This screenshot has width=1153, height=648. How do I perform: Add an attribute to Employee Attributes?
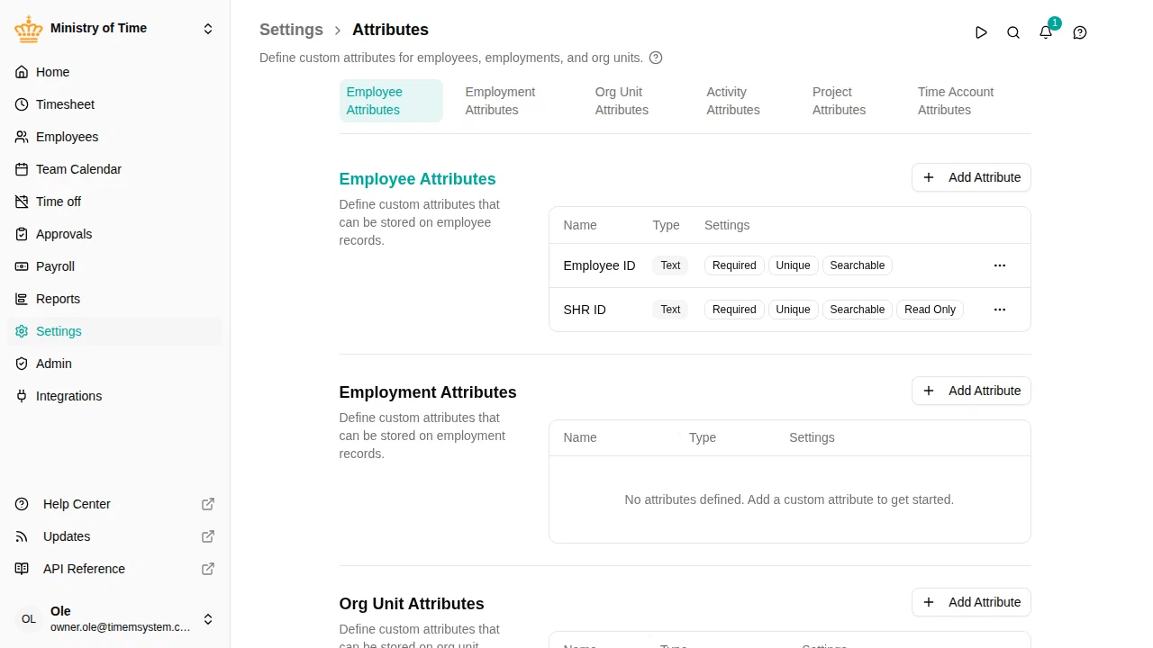[x=971, y=177]
